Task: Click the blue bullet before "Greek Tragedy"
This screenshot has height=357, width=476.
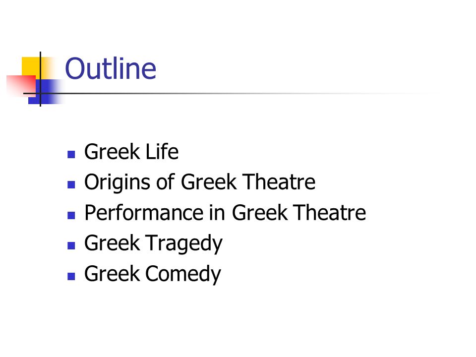Action: coord(71,245)
